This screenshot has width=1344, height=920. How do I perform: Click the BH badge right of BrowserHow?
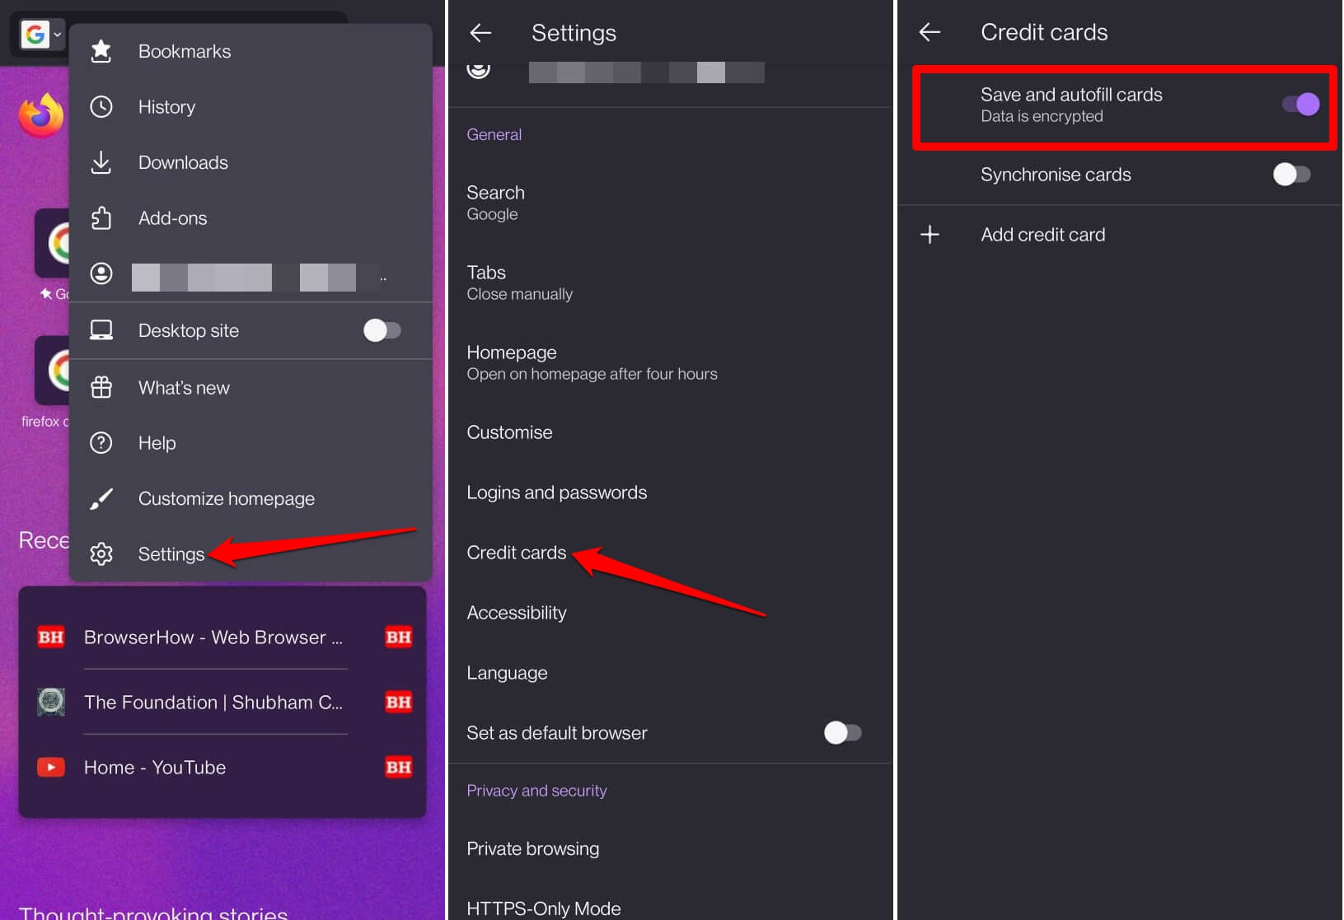pyautogui.click(x=399, y=637)
